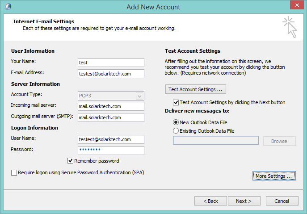Choose the Existing Outlook Data File option

176,131
